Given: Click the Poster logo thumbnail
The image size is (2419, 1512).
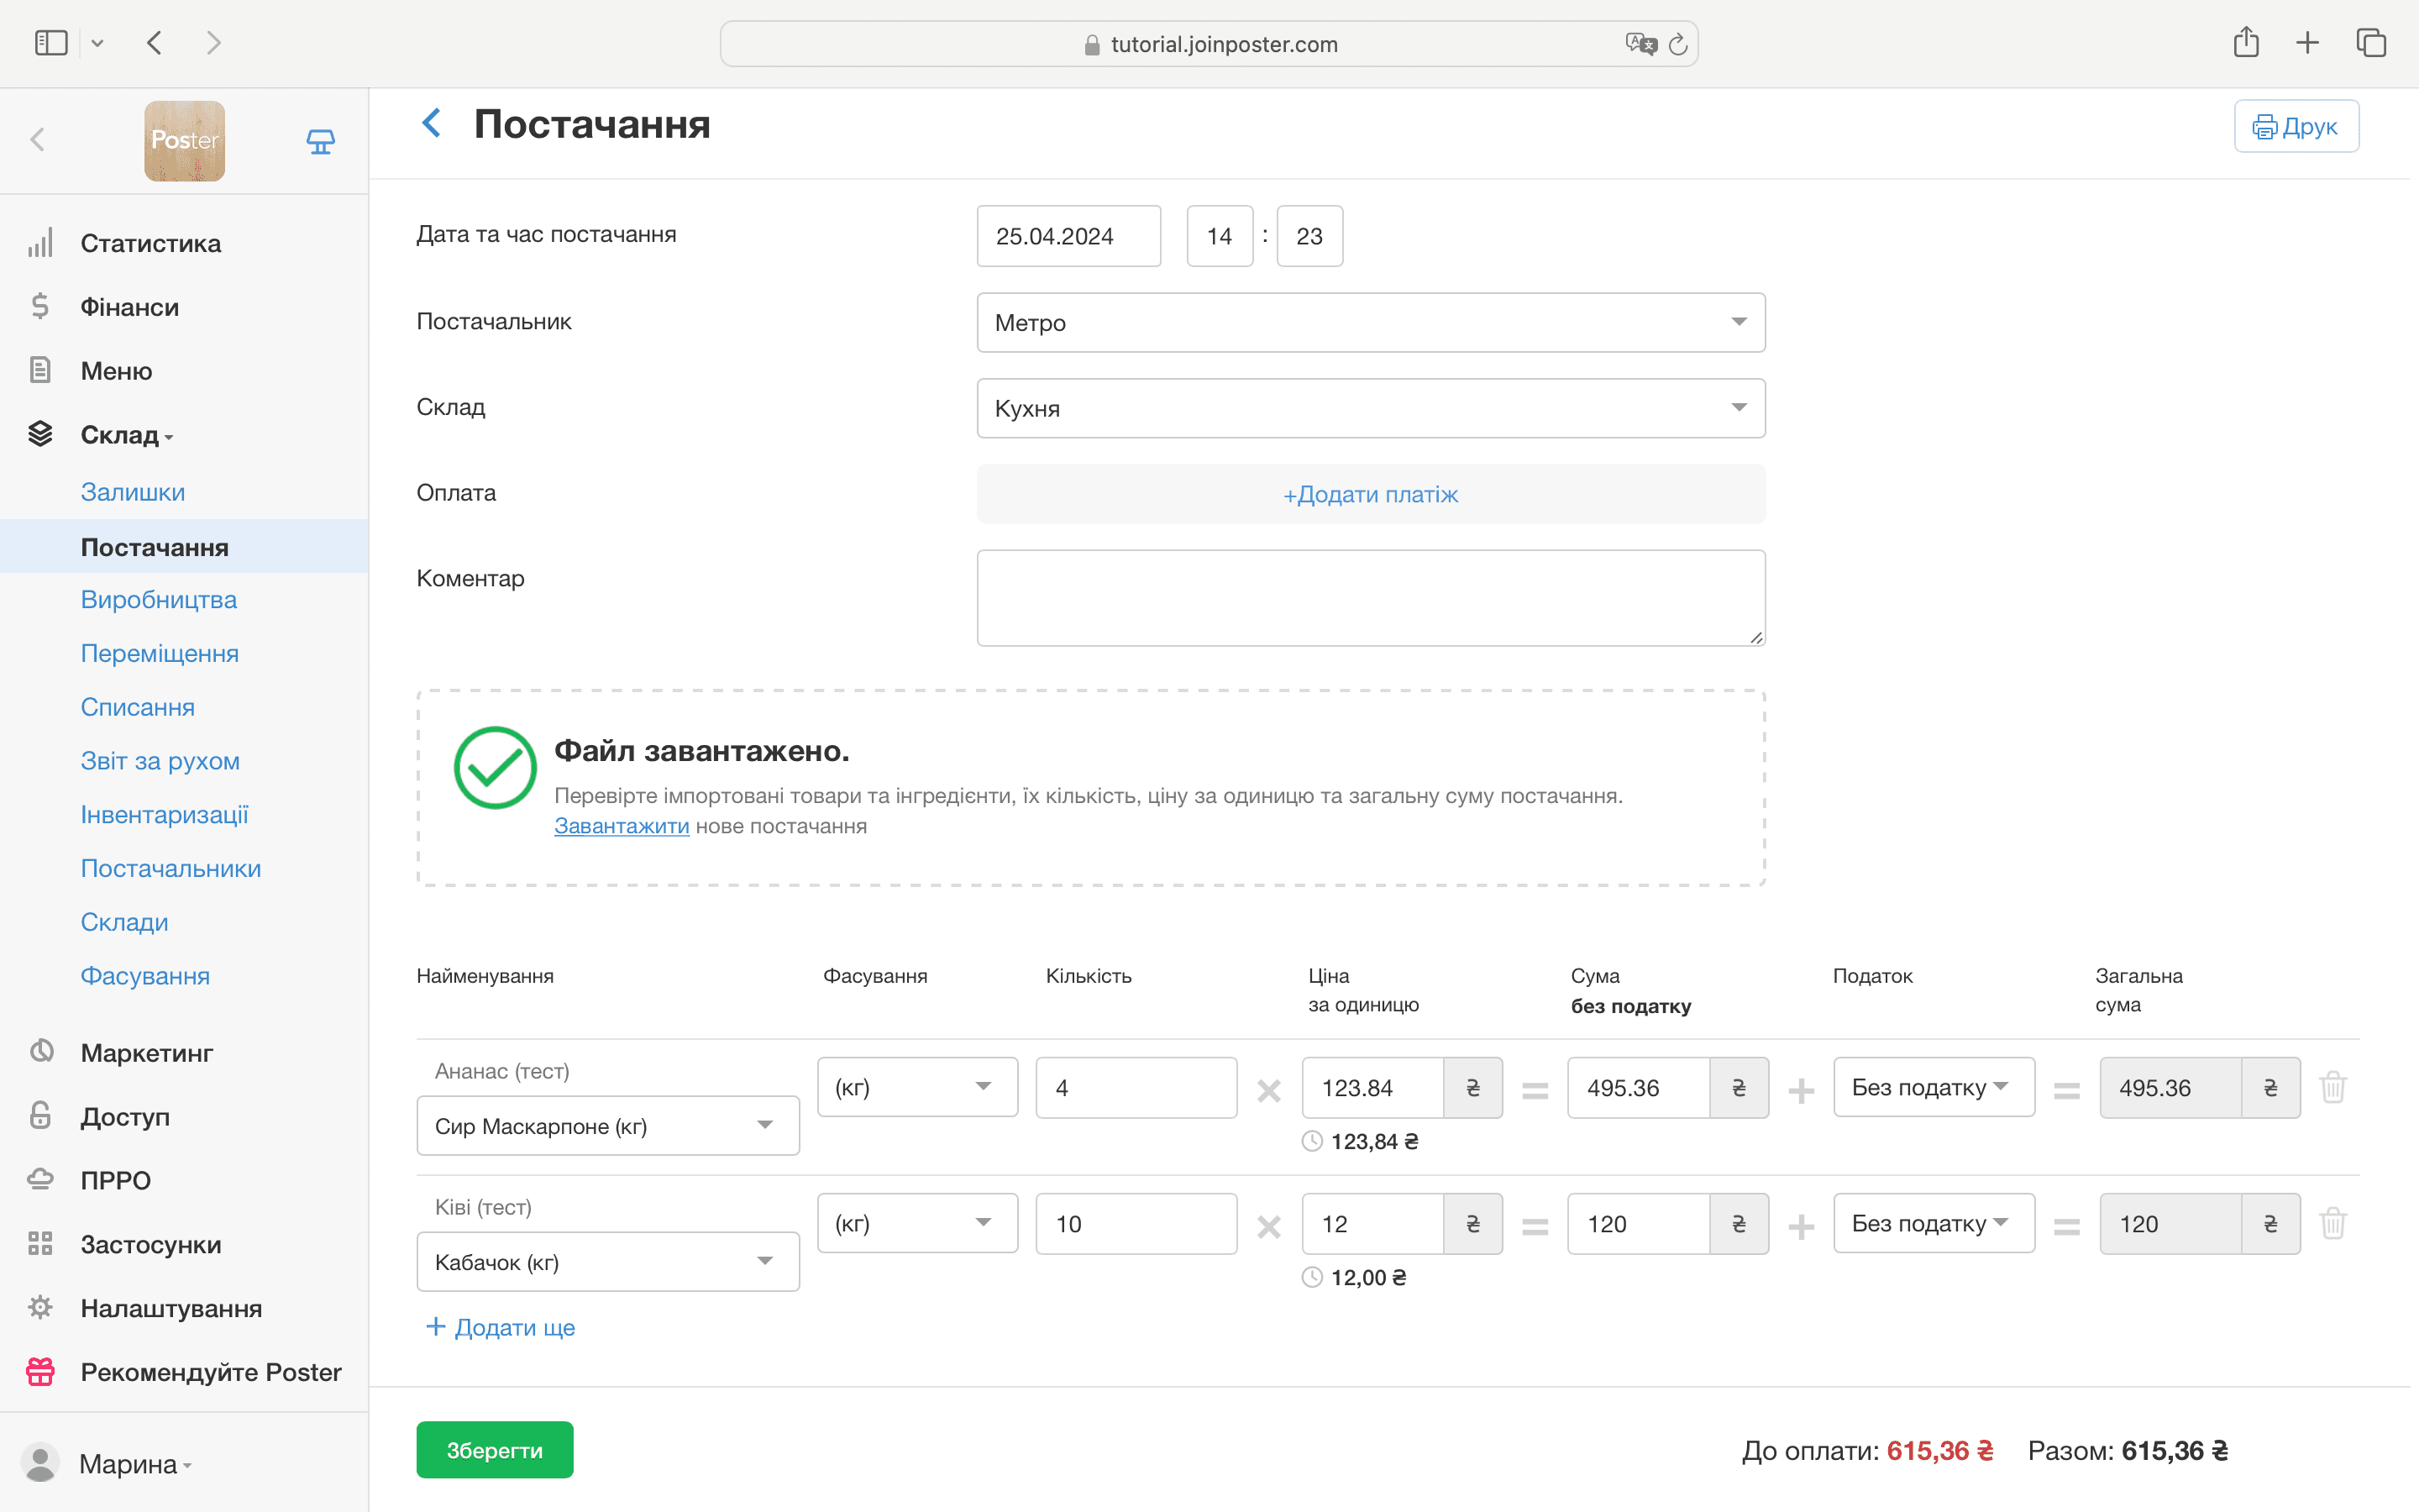Looking at the screenshot, I should click(185, 141).
